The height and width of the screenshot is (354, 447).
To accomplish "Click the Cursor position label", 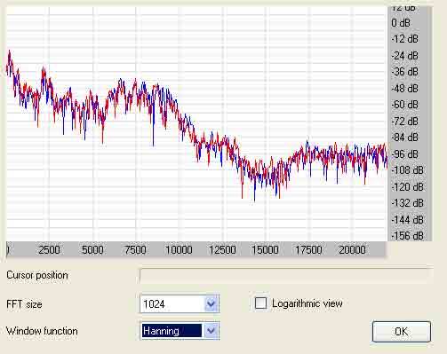I will pos(37,275).
